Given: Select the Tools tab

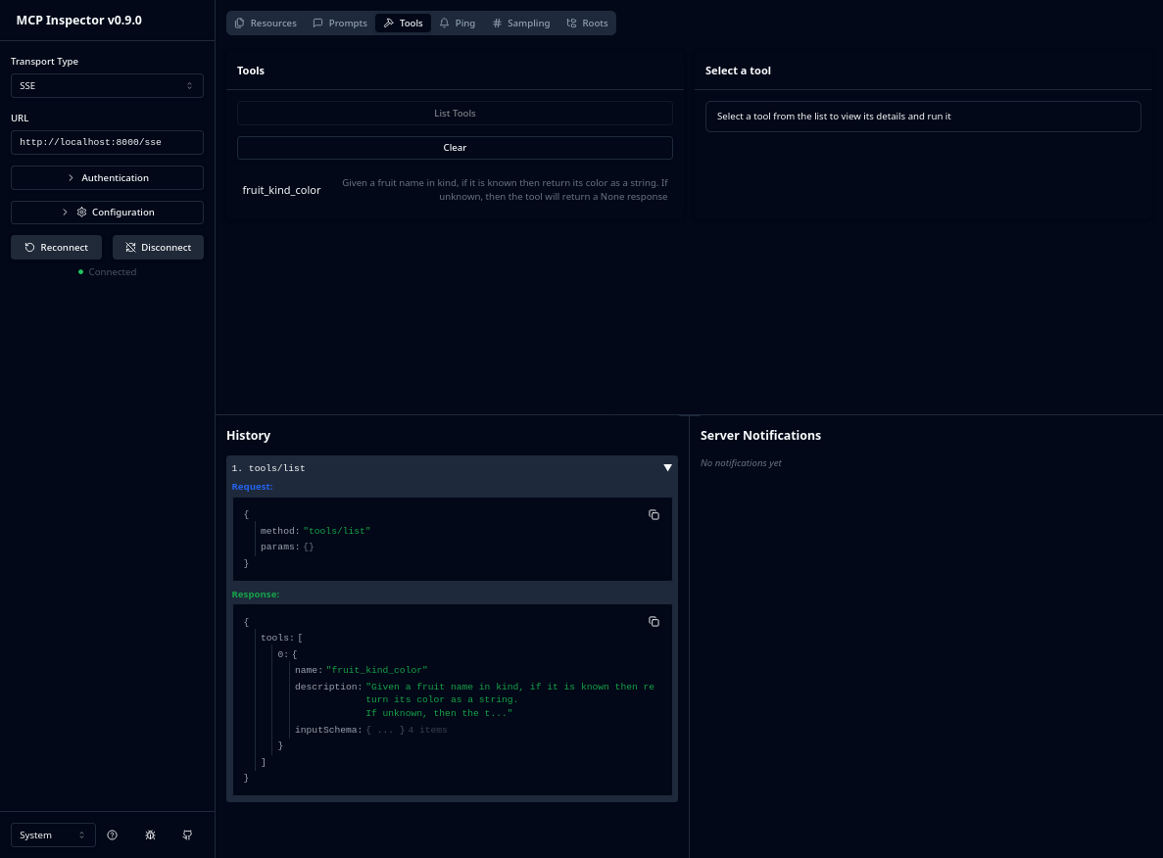Looking at the screenshot, I should click(x=404, y=23).
